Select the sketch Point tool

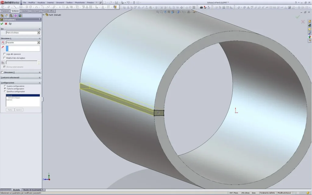60,7
